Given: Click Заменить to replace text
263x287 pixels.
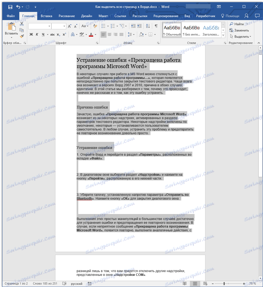Looking at the screenshot, I should [239, 30].
